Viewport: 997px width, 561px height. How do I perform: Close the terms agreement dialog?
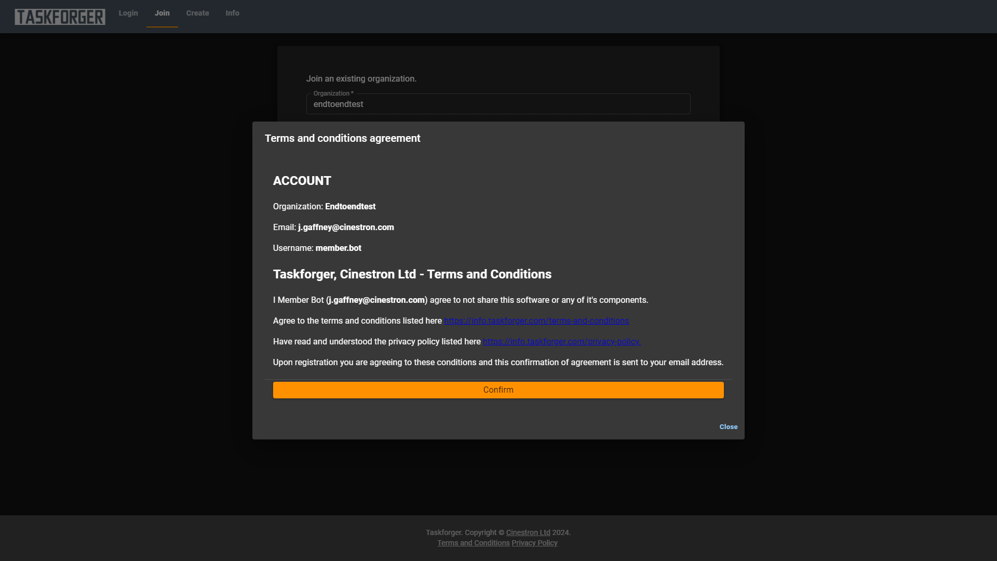click(x=728, y=426)
